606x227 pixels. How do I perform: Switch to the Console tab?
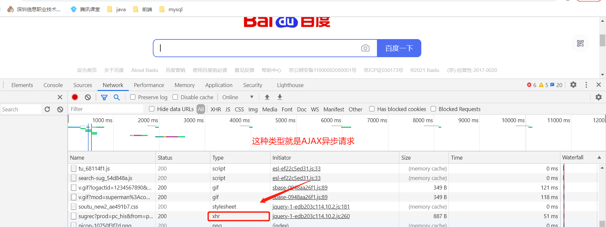coord(53,85)
